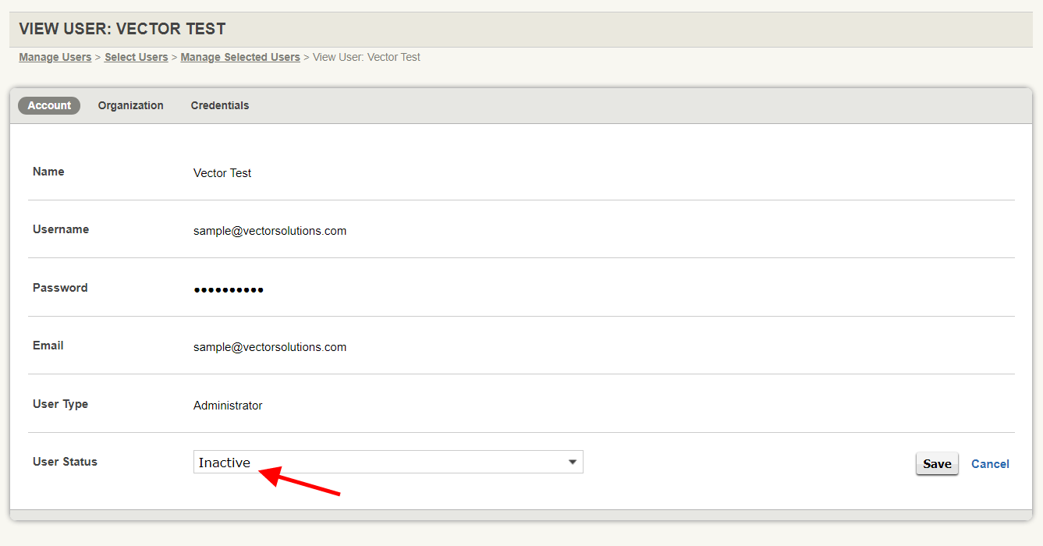Switch to the Credentials tab
Viewport: 1043px width, 546px height.
click(x=219, y=105)
